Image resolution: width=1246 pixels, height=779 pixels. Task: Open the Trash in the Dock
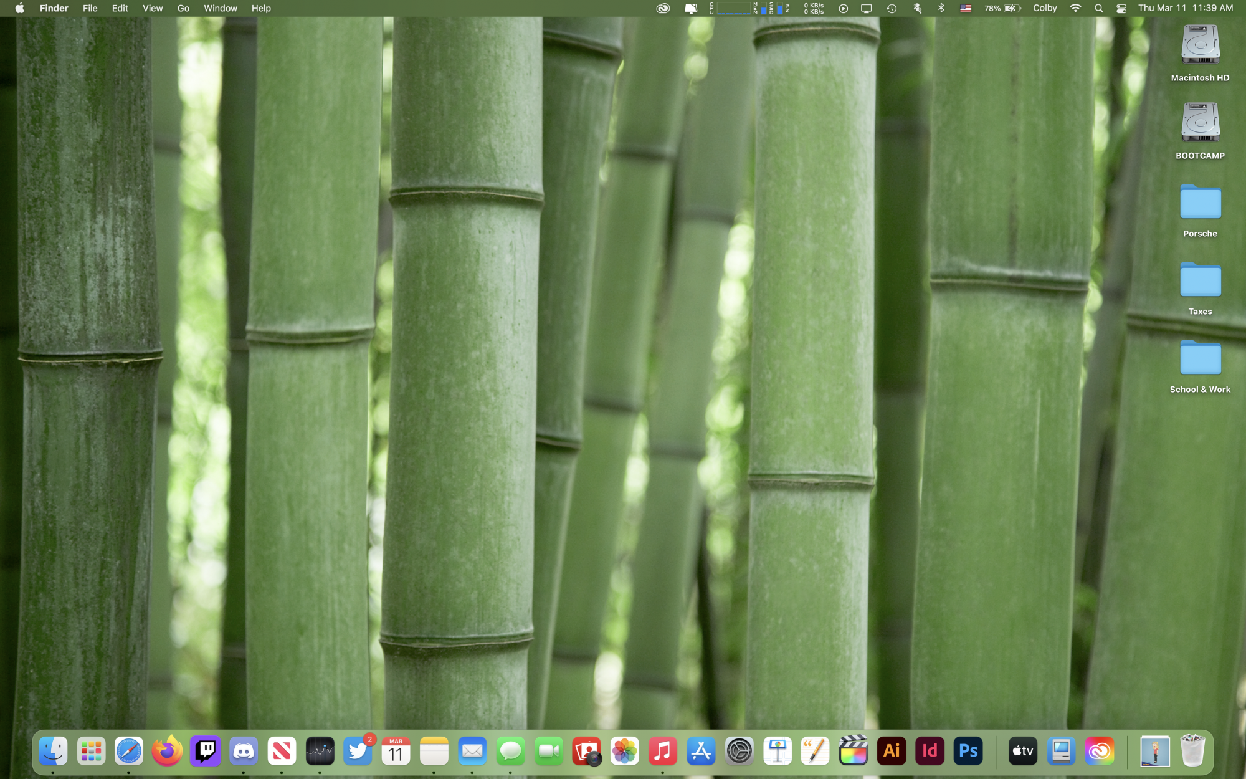1192,751
